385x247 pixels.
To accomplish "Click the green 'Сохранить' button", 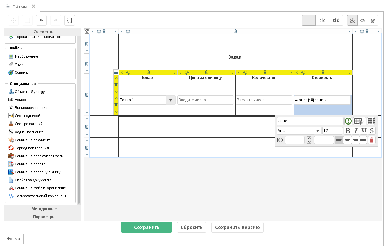I will [146, 227].
